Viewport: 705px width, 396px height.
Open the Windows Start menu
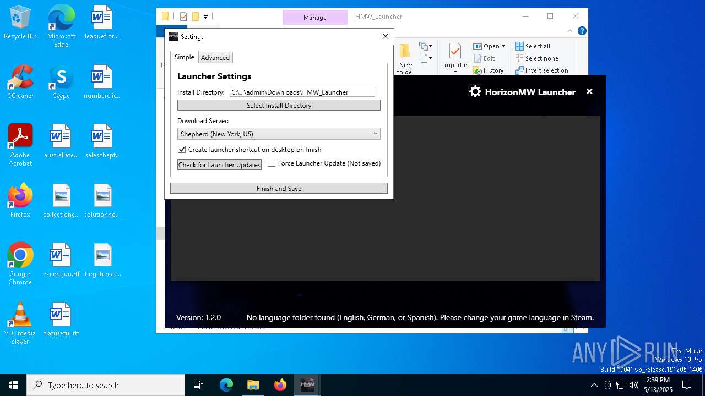point(13,385)
